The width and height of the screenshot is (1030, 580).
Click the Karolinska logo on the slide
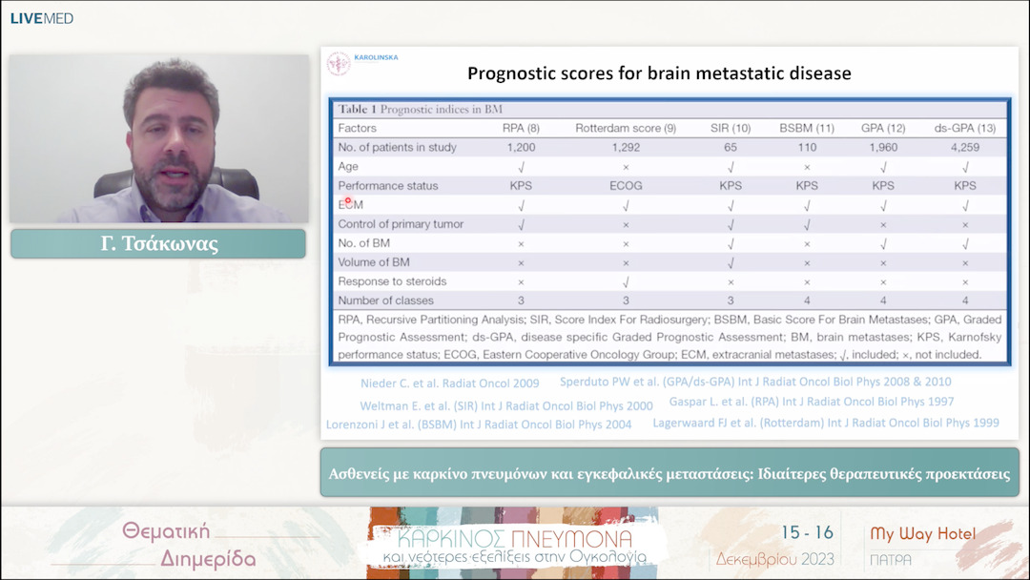362,62
